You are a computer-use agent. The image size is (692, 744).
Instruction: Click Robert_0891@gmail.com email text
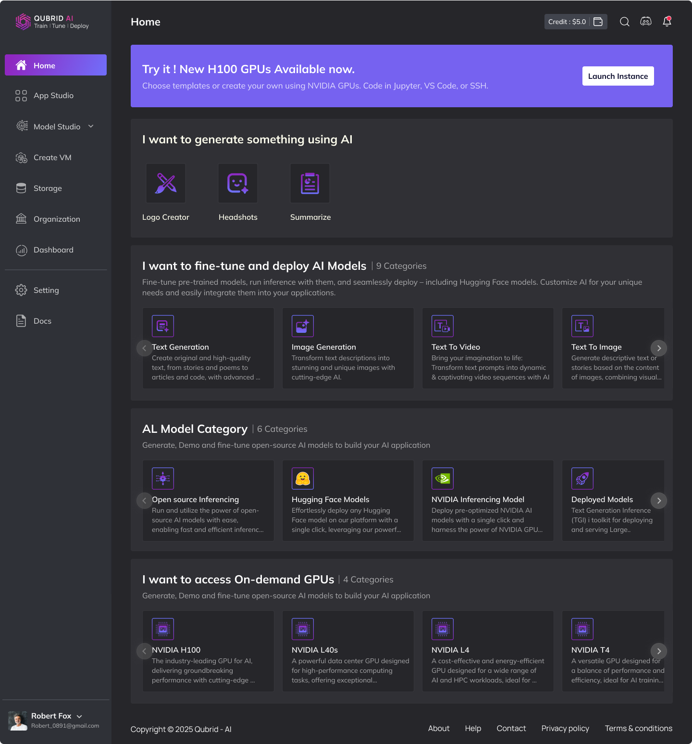(x=65, y=726)
